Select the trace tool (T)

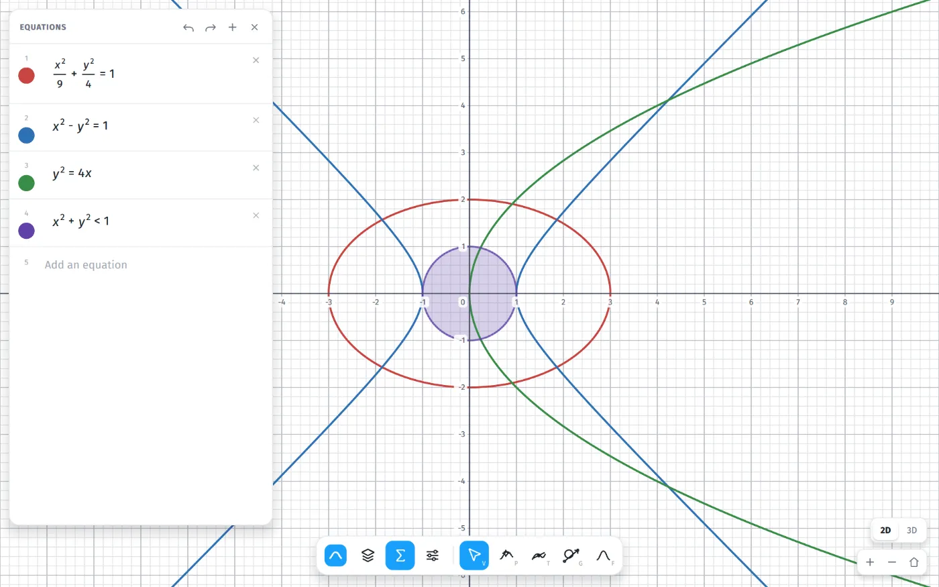pyautogui.click(x=540, y=555)
